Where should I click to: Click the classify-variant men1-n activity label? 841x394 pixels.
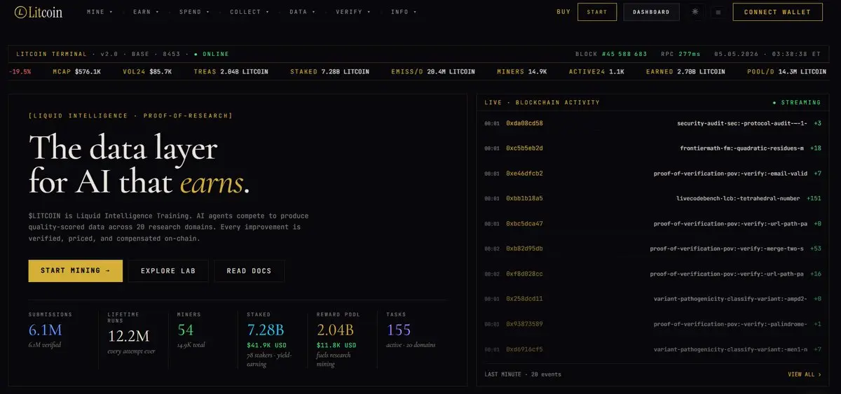coord(730,349)
